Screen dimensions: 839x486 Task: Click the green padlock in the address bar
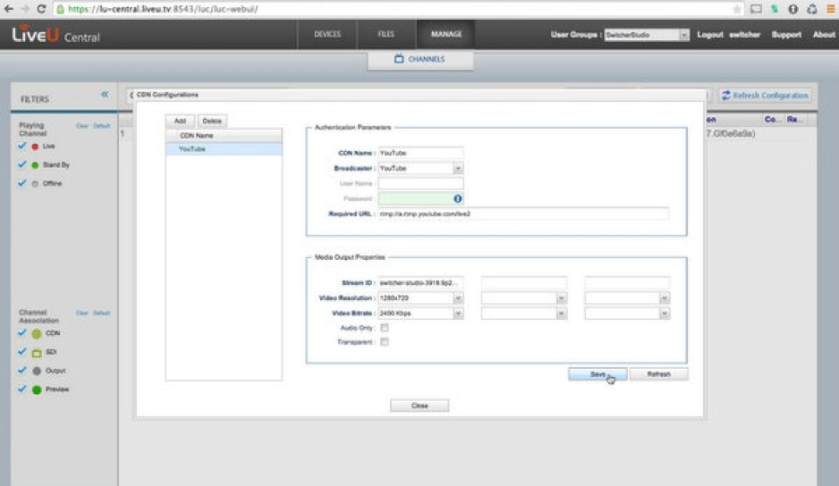pyautogui.click(x=61, y=9)
